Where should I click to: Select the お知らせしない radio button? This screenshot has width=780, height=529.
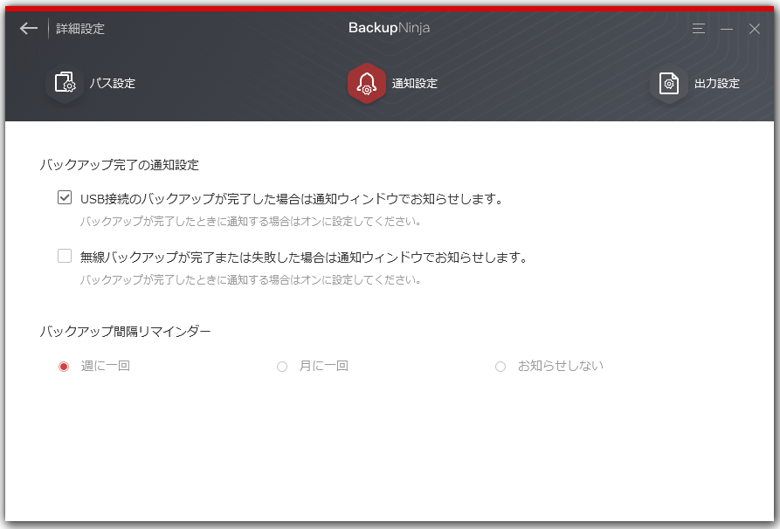[x=500, y=367]
